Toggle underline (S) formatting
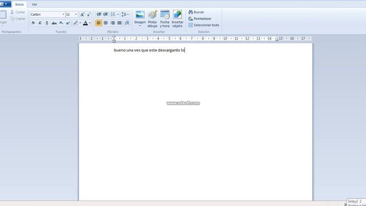Screen dimensions: 366x206 tap(47, 23)
